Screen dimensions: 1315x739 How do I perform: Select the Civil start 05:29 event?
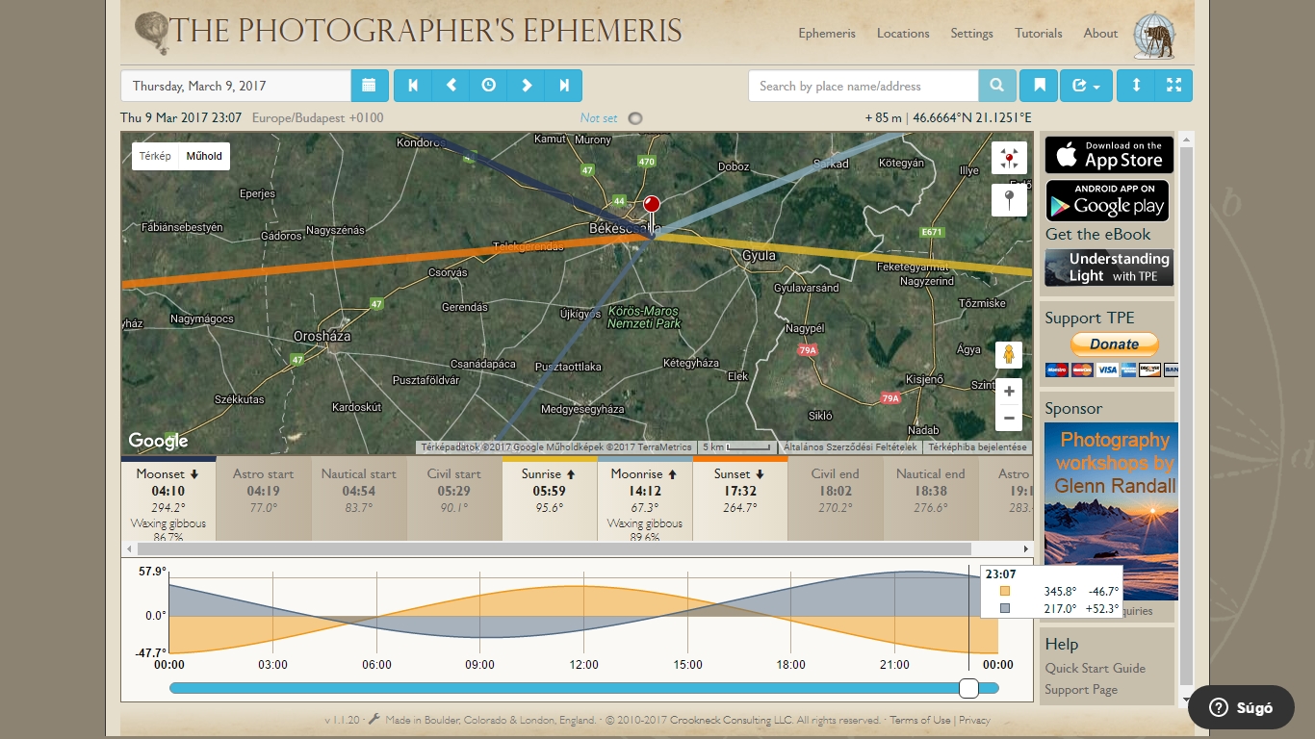pyautogui.click(x=454, y=498)
